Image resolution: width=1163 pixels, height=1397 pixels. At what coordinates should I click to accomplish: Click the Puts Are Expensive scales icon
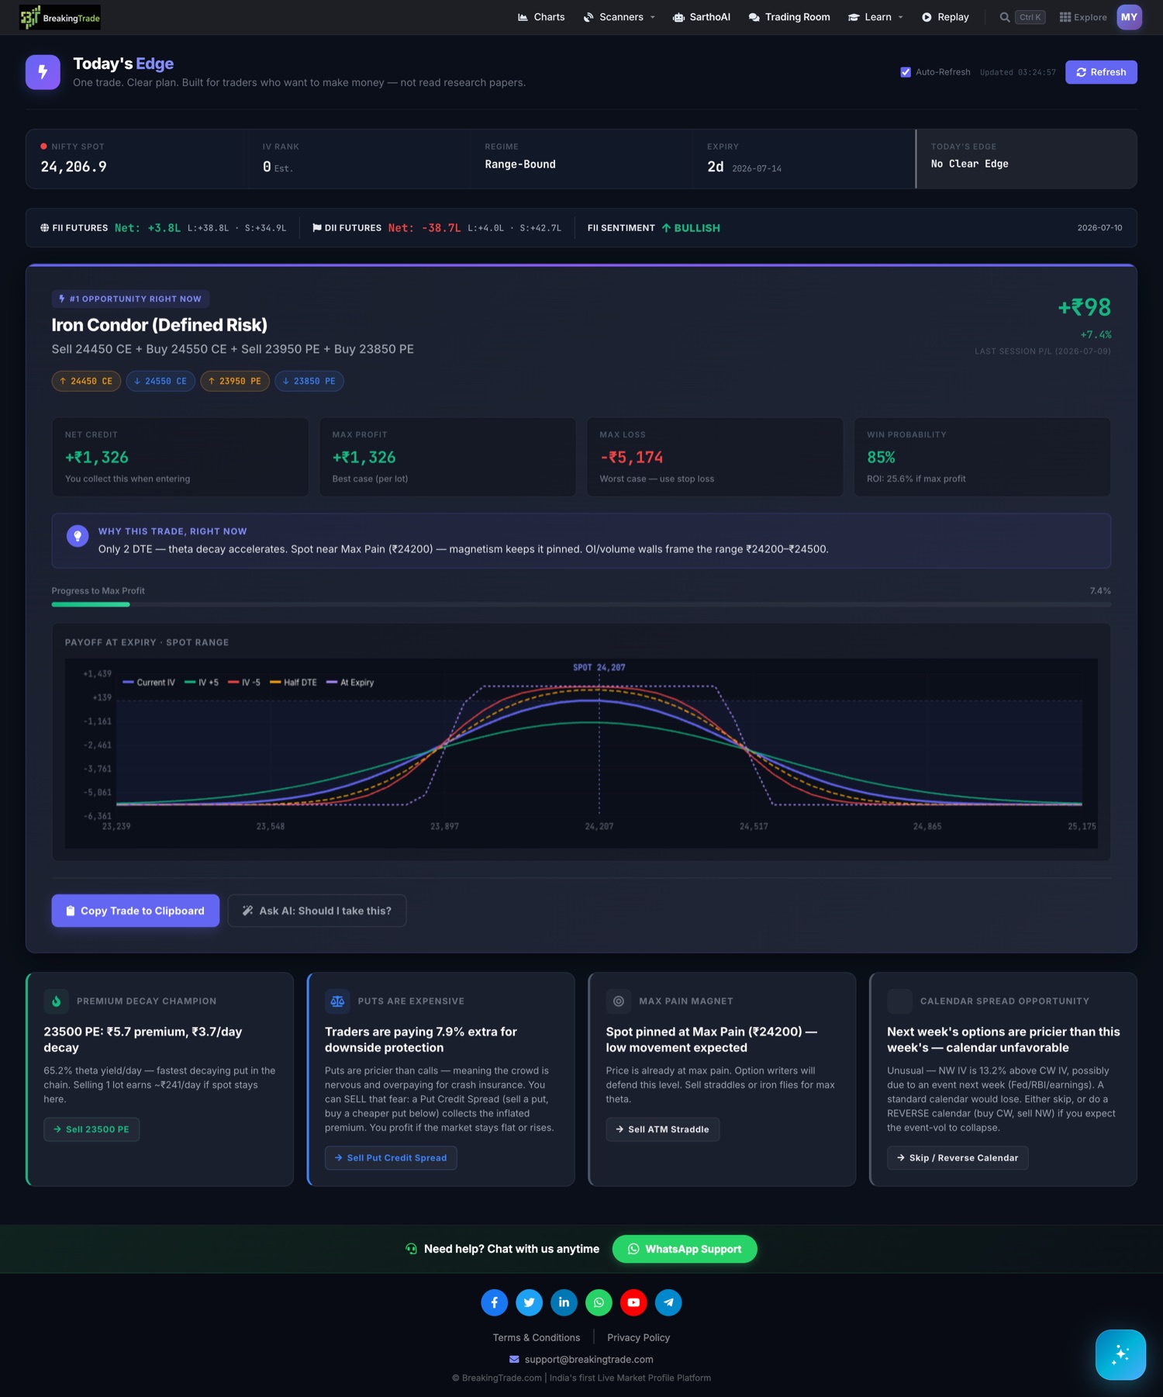point(337,1001)
